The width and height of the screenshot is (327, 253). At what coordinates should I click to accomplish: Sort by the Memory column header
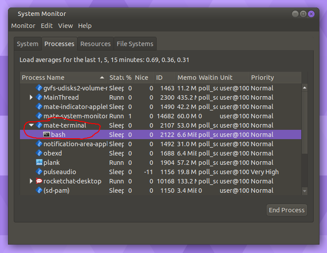(186, 78)
